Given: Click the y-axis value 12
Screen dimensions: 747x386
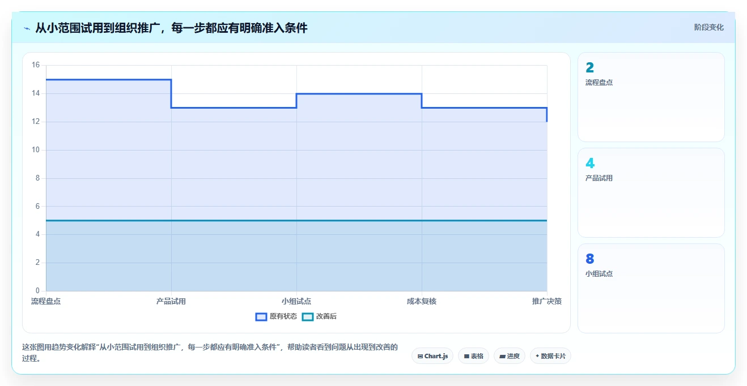Looking at the screenshot, I should coord(35,122).
